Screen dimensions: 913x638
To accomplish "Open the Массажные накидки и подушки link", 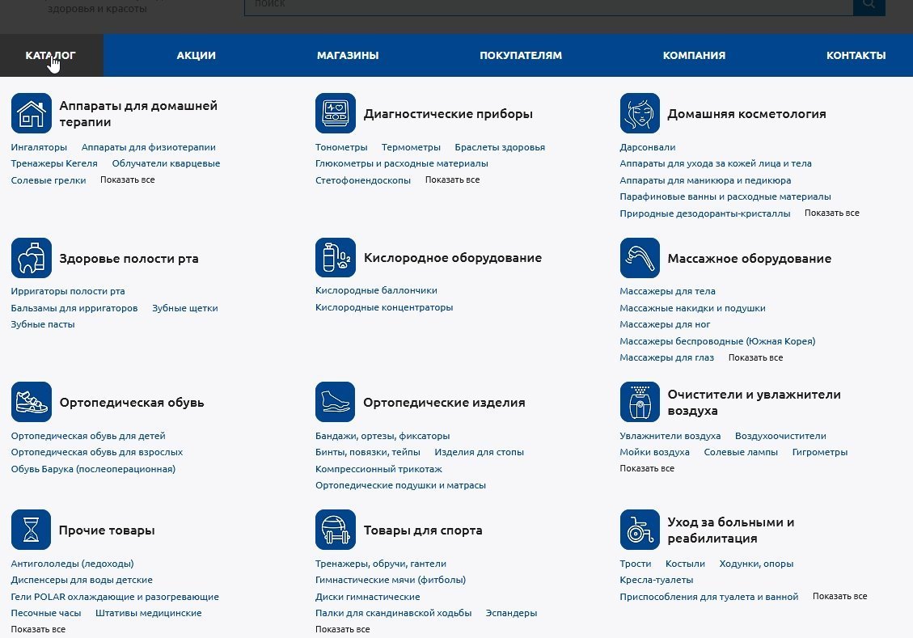I will (692, 308).
